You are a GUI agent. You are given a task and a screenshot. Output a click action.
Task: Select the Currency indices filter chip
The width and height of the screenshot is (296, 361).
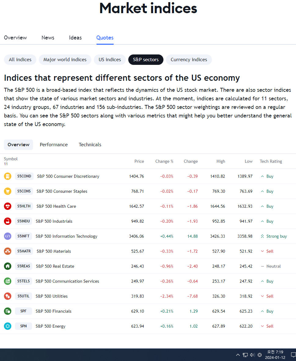point(189,60)
